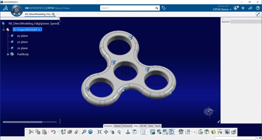Switch to the Shapes tab
Image resolution: width=262 pixels, height=140 pixels.
tap(117, 126)
